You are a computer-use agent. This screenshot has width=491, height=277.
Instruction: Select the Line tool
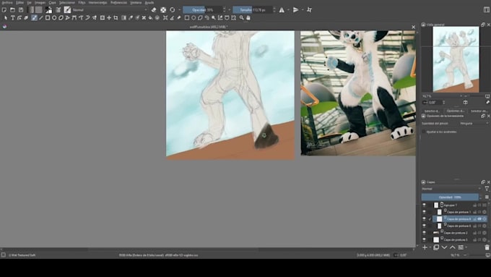pos(40,18)
